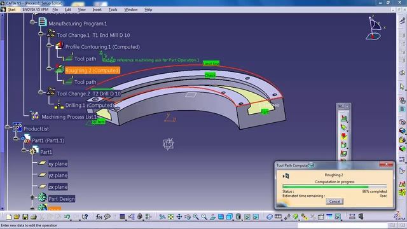This screenshot has width=407, height=229.
Task: Click the Multi-View four-pane icon
Action: point(221,216)
